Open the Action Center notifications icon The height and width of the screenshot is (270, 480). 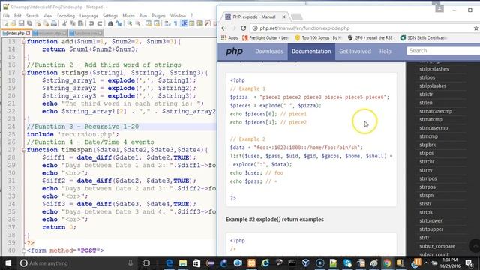(469, 263)
